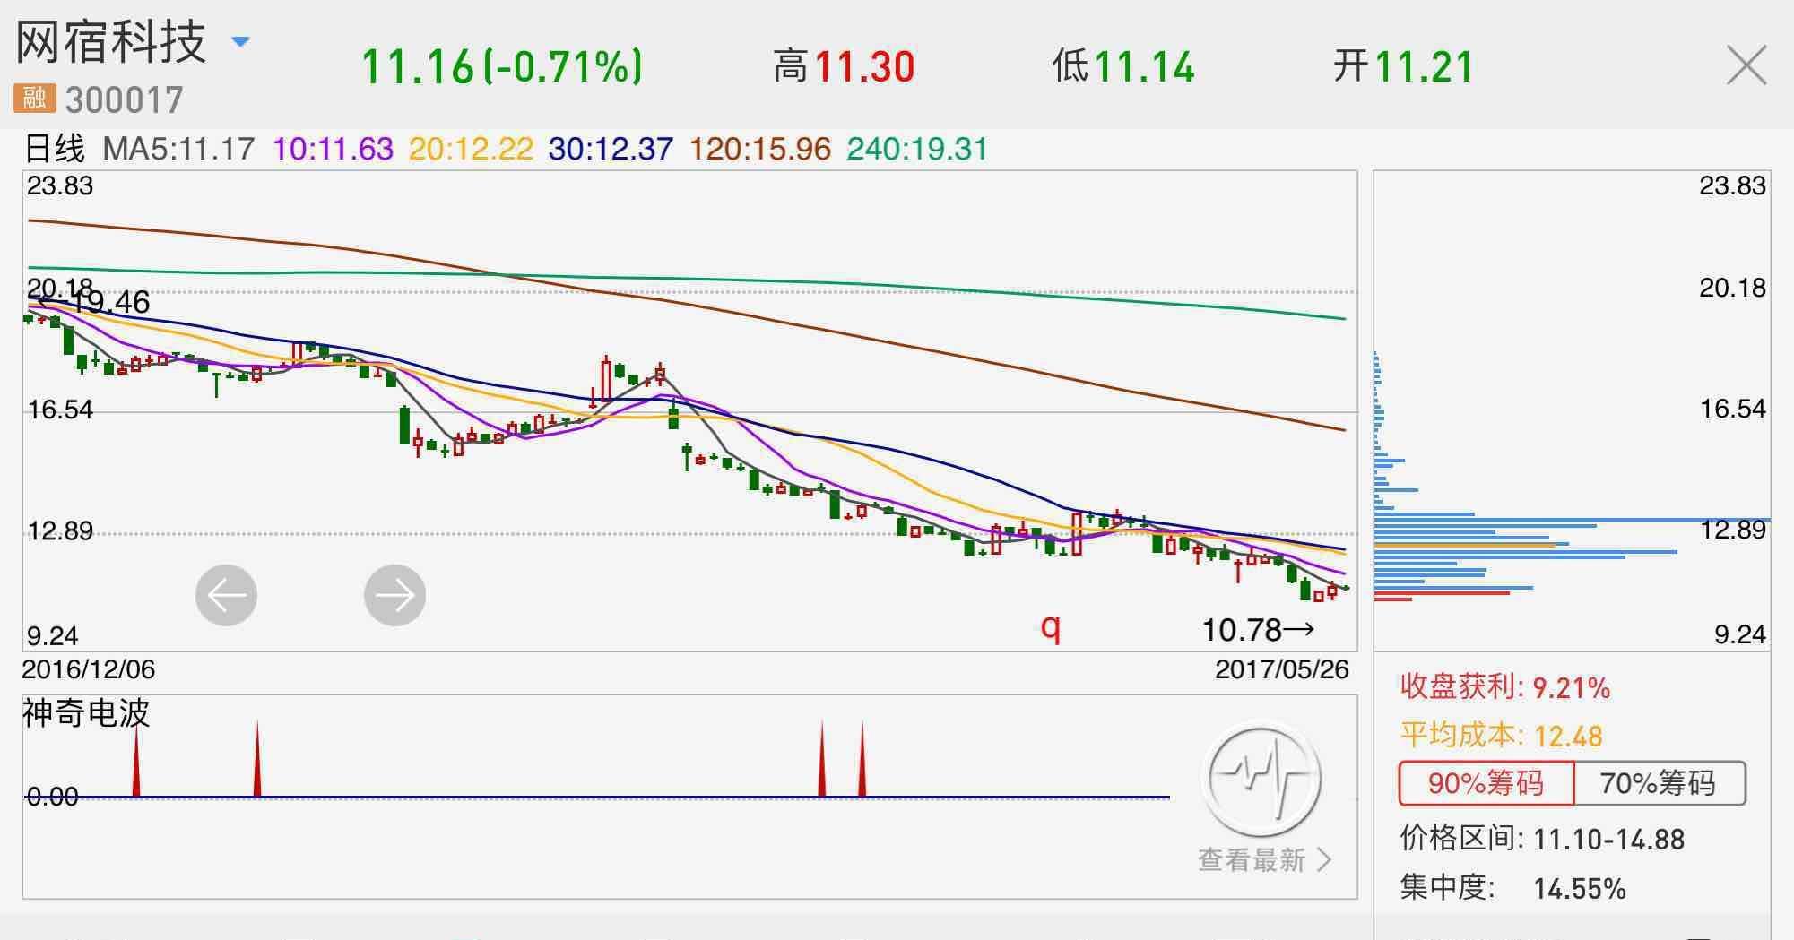
Task: Tap the 融 margin badge
Action: [x=34, y=98]
